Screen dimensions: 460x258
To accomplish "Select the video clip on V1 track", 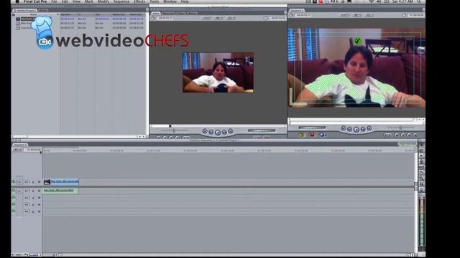I will 61,181.
